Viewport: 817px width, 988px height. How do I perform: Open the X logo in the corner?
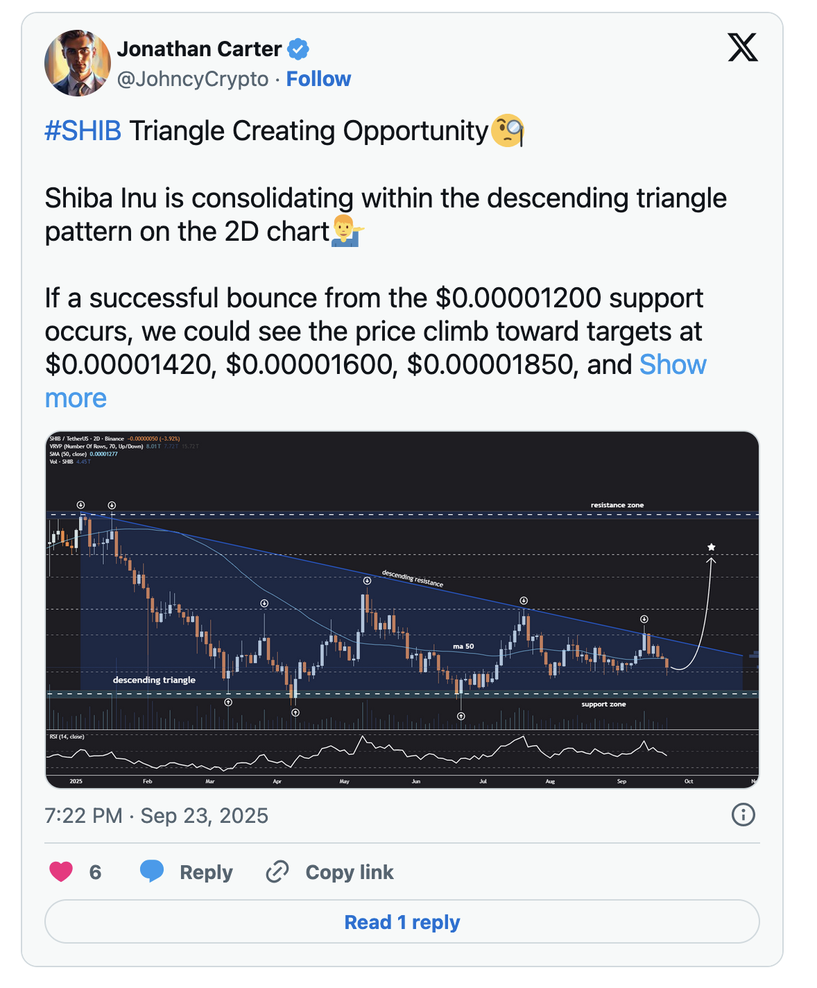(x=742, y=48)
